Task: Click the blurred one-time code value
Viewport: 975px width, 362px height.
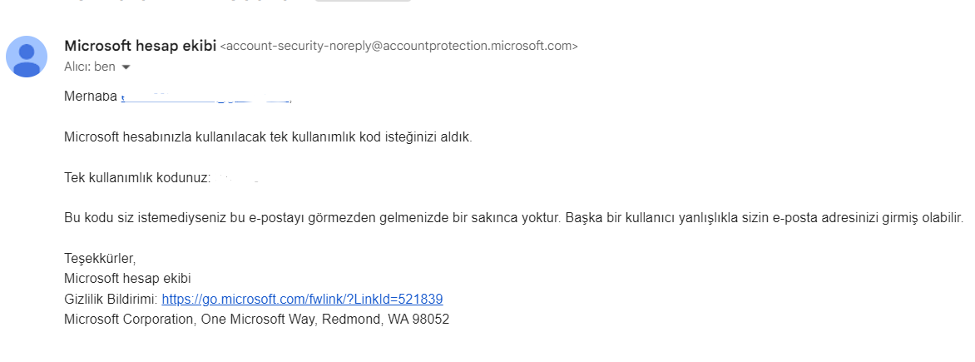Action: pos(237,178)
